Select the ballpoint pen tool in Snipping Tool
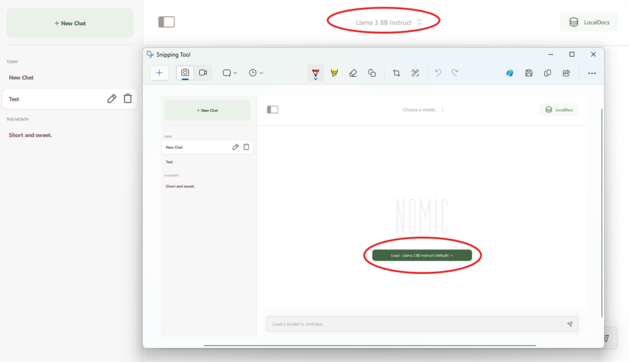The image size is (629, 362). [315, 73]
